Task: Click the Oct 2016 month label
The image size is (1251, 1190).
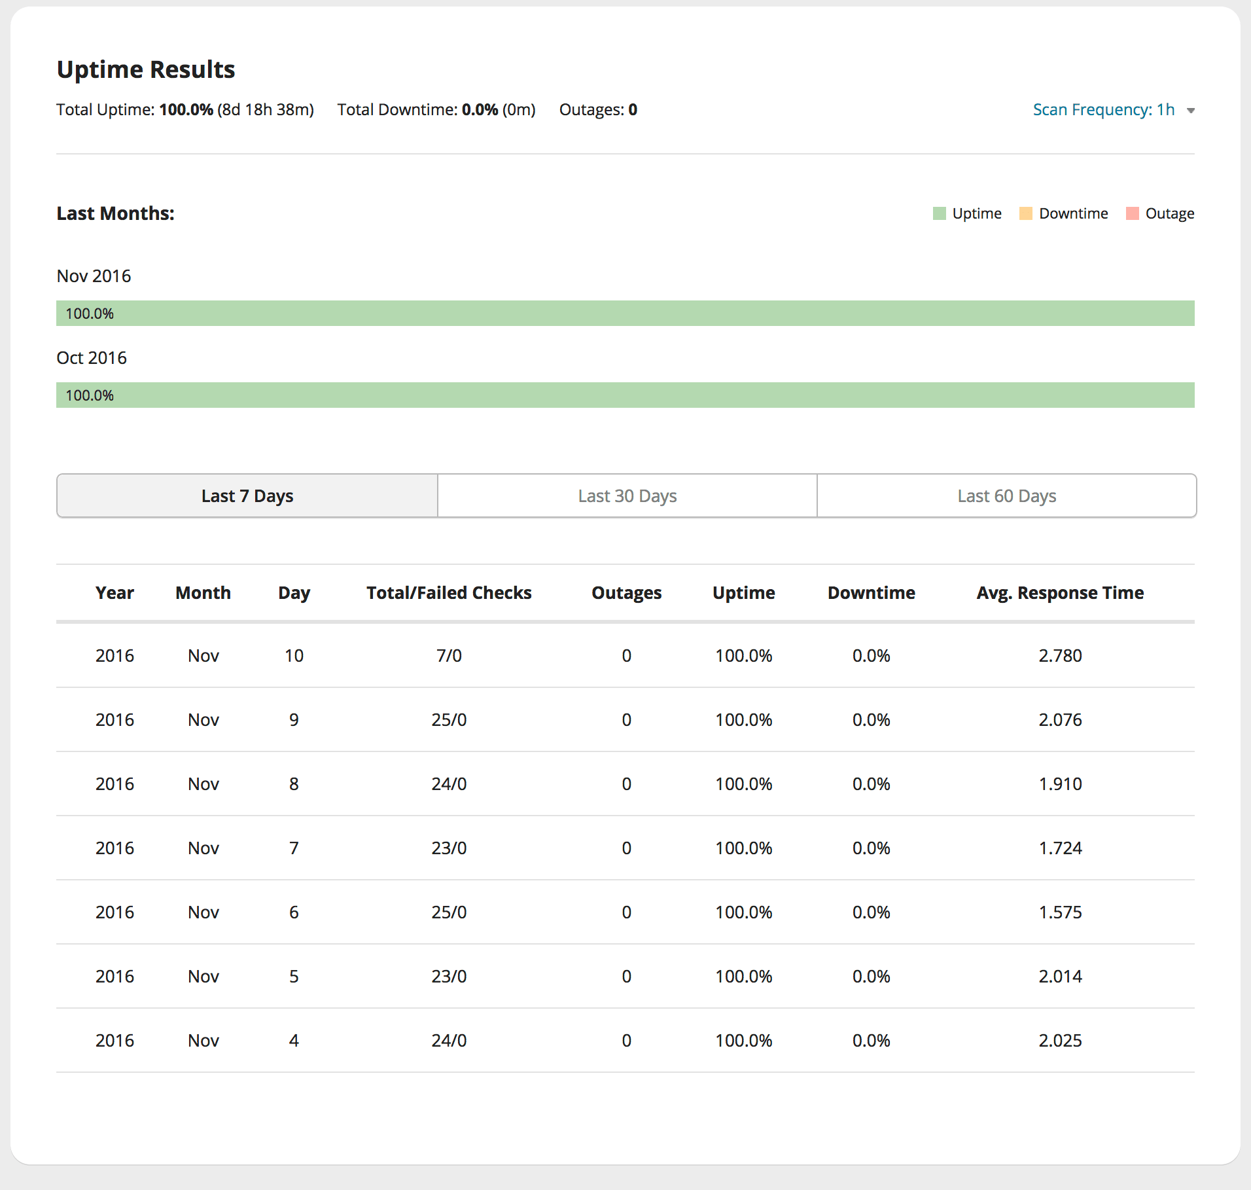Action: coord(92,357)
